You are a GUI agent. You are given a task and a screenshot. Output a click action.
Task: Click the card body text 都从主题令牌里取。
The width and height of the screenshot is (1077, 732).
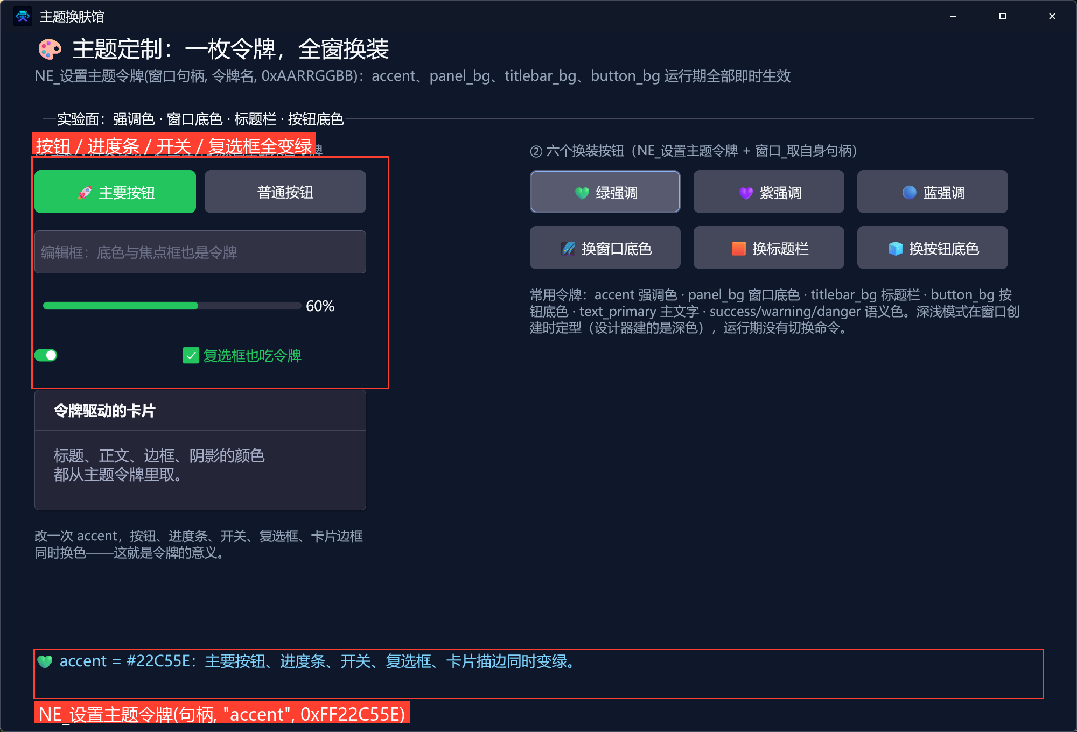pos(118,475)
